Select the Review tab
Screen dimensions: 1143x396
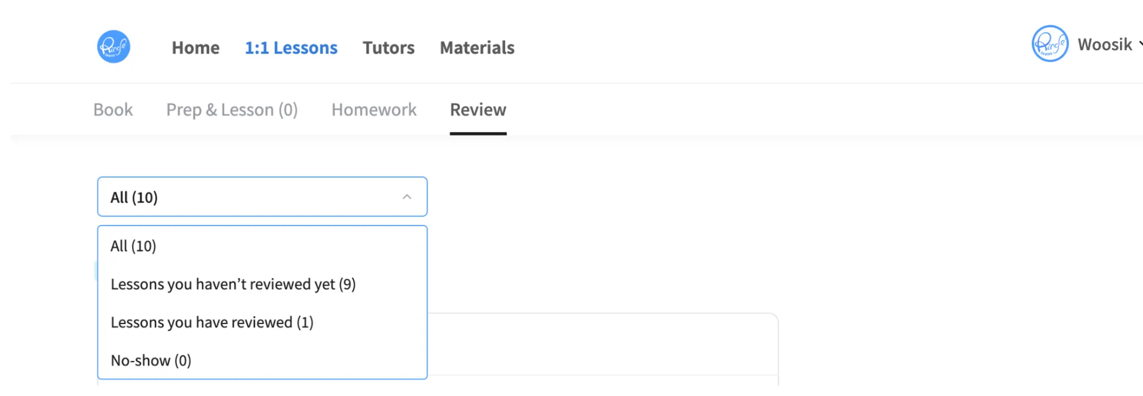pos(478,110)
